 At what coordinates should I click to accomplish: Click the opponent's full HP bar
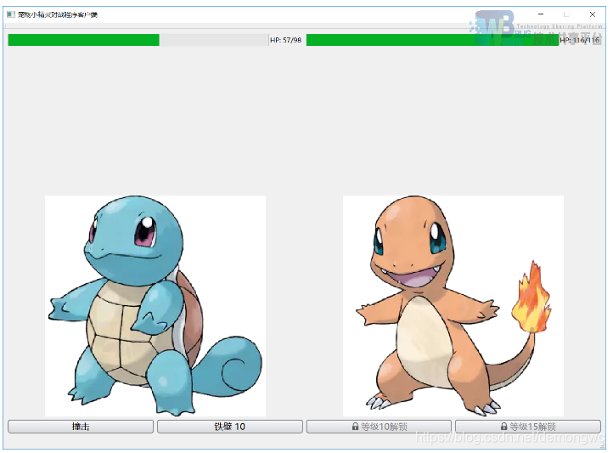[x=432, y=40]
